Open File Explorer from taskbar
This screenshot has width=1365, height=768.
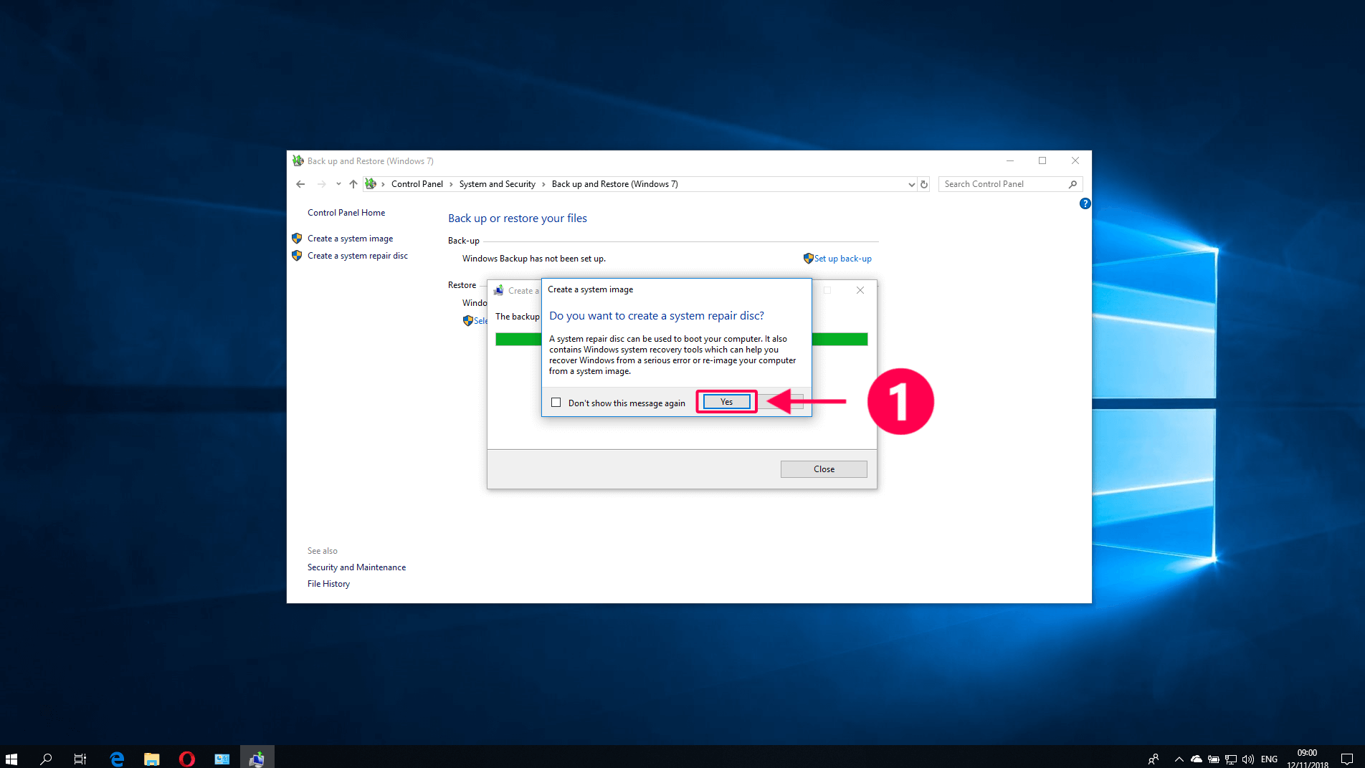pyautogui.click(x=151, y=759)
